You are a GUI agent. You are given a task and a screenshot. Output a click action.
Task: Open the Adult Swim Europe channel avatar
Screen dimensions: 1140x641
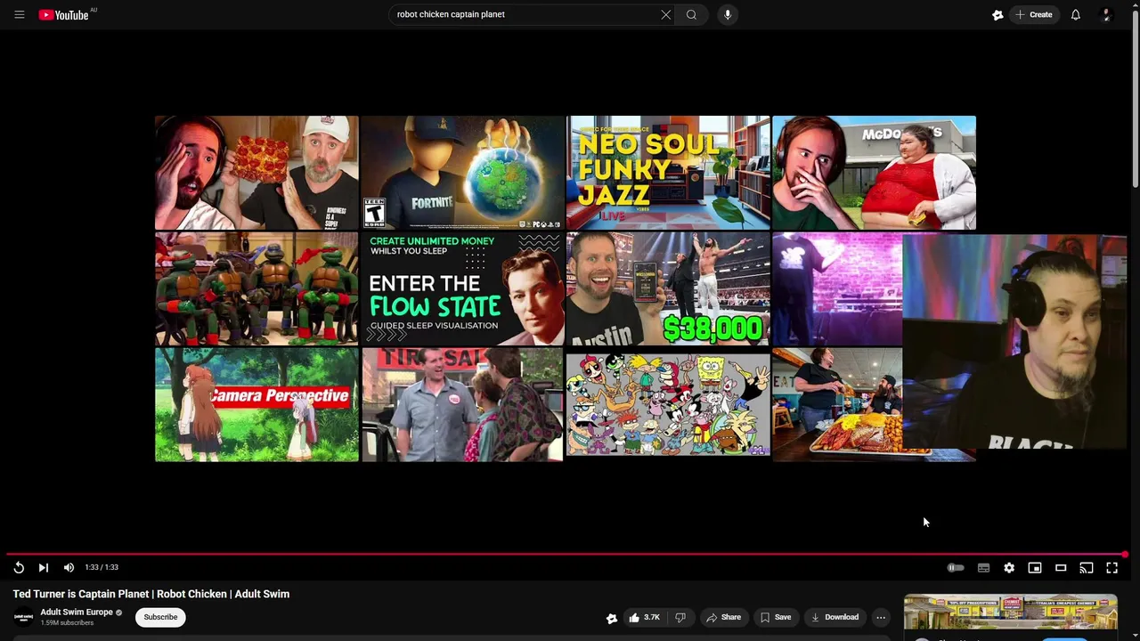click(x=24, y=617)
